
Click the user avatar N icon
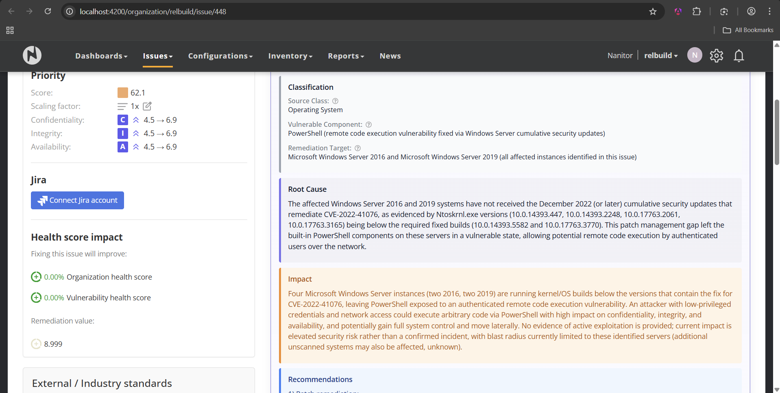pos(694,55)
